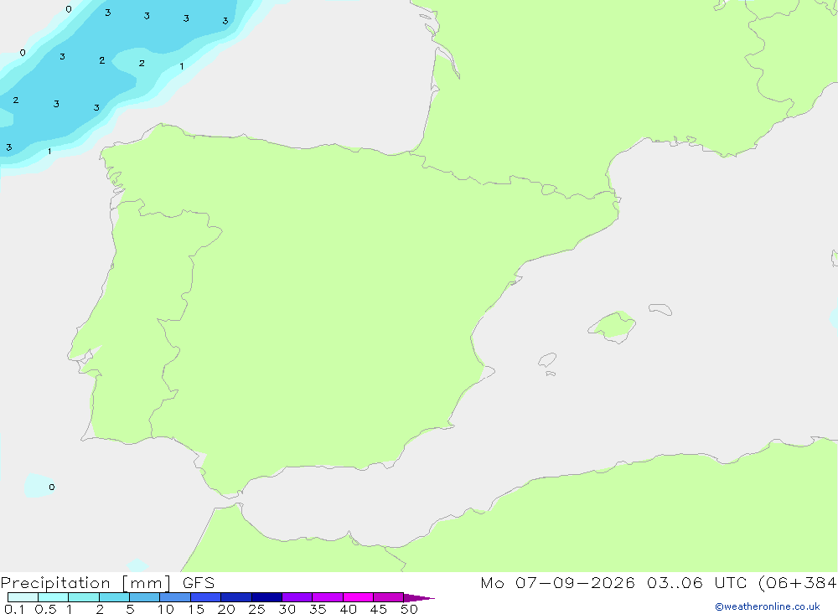Click the "(06+384" forecast run text
This screenshot has height=614, width=838.
tap(797, 583)
